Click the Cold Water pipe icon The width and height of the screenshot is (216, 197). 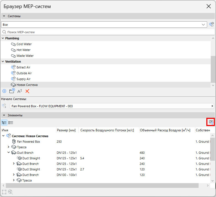pos(13,44)
